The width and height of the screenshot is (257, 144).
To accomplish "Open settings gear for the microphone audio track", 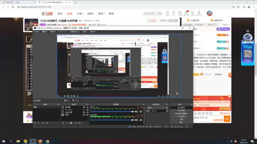I will click(141, 112).
